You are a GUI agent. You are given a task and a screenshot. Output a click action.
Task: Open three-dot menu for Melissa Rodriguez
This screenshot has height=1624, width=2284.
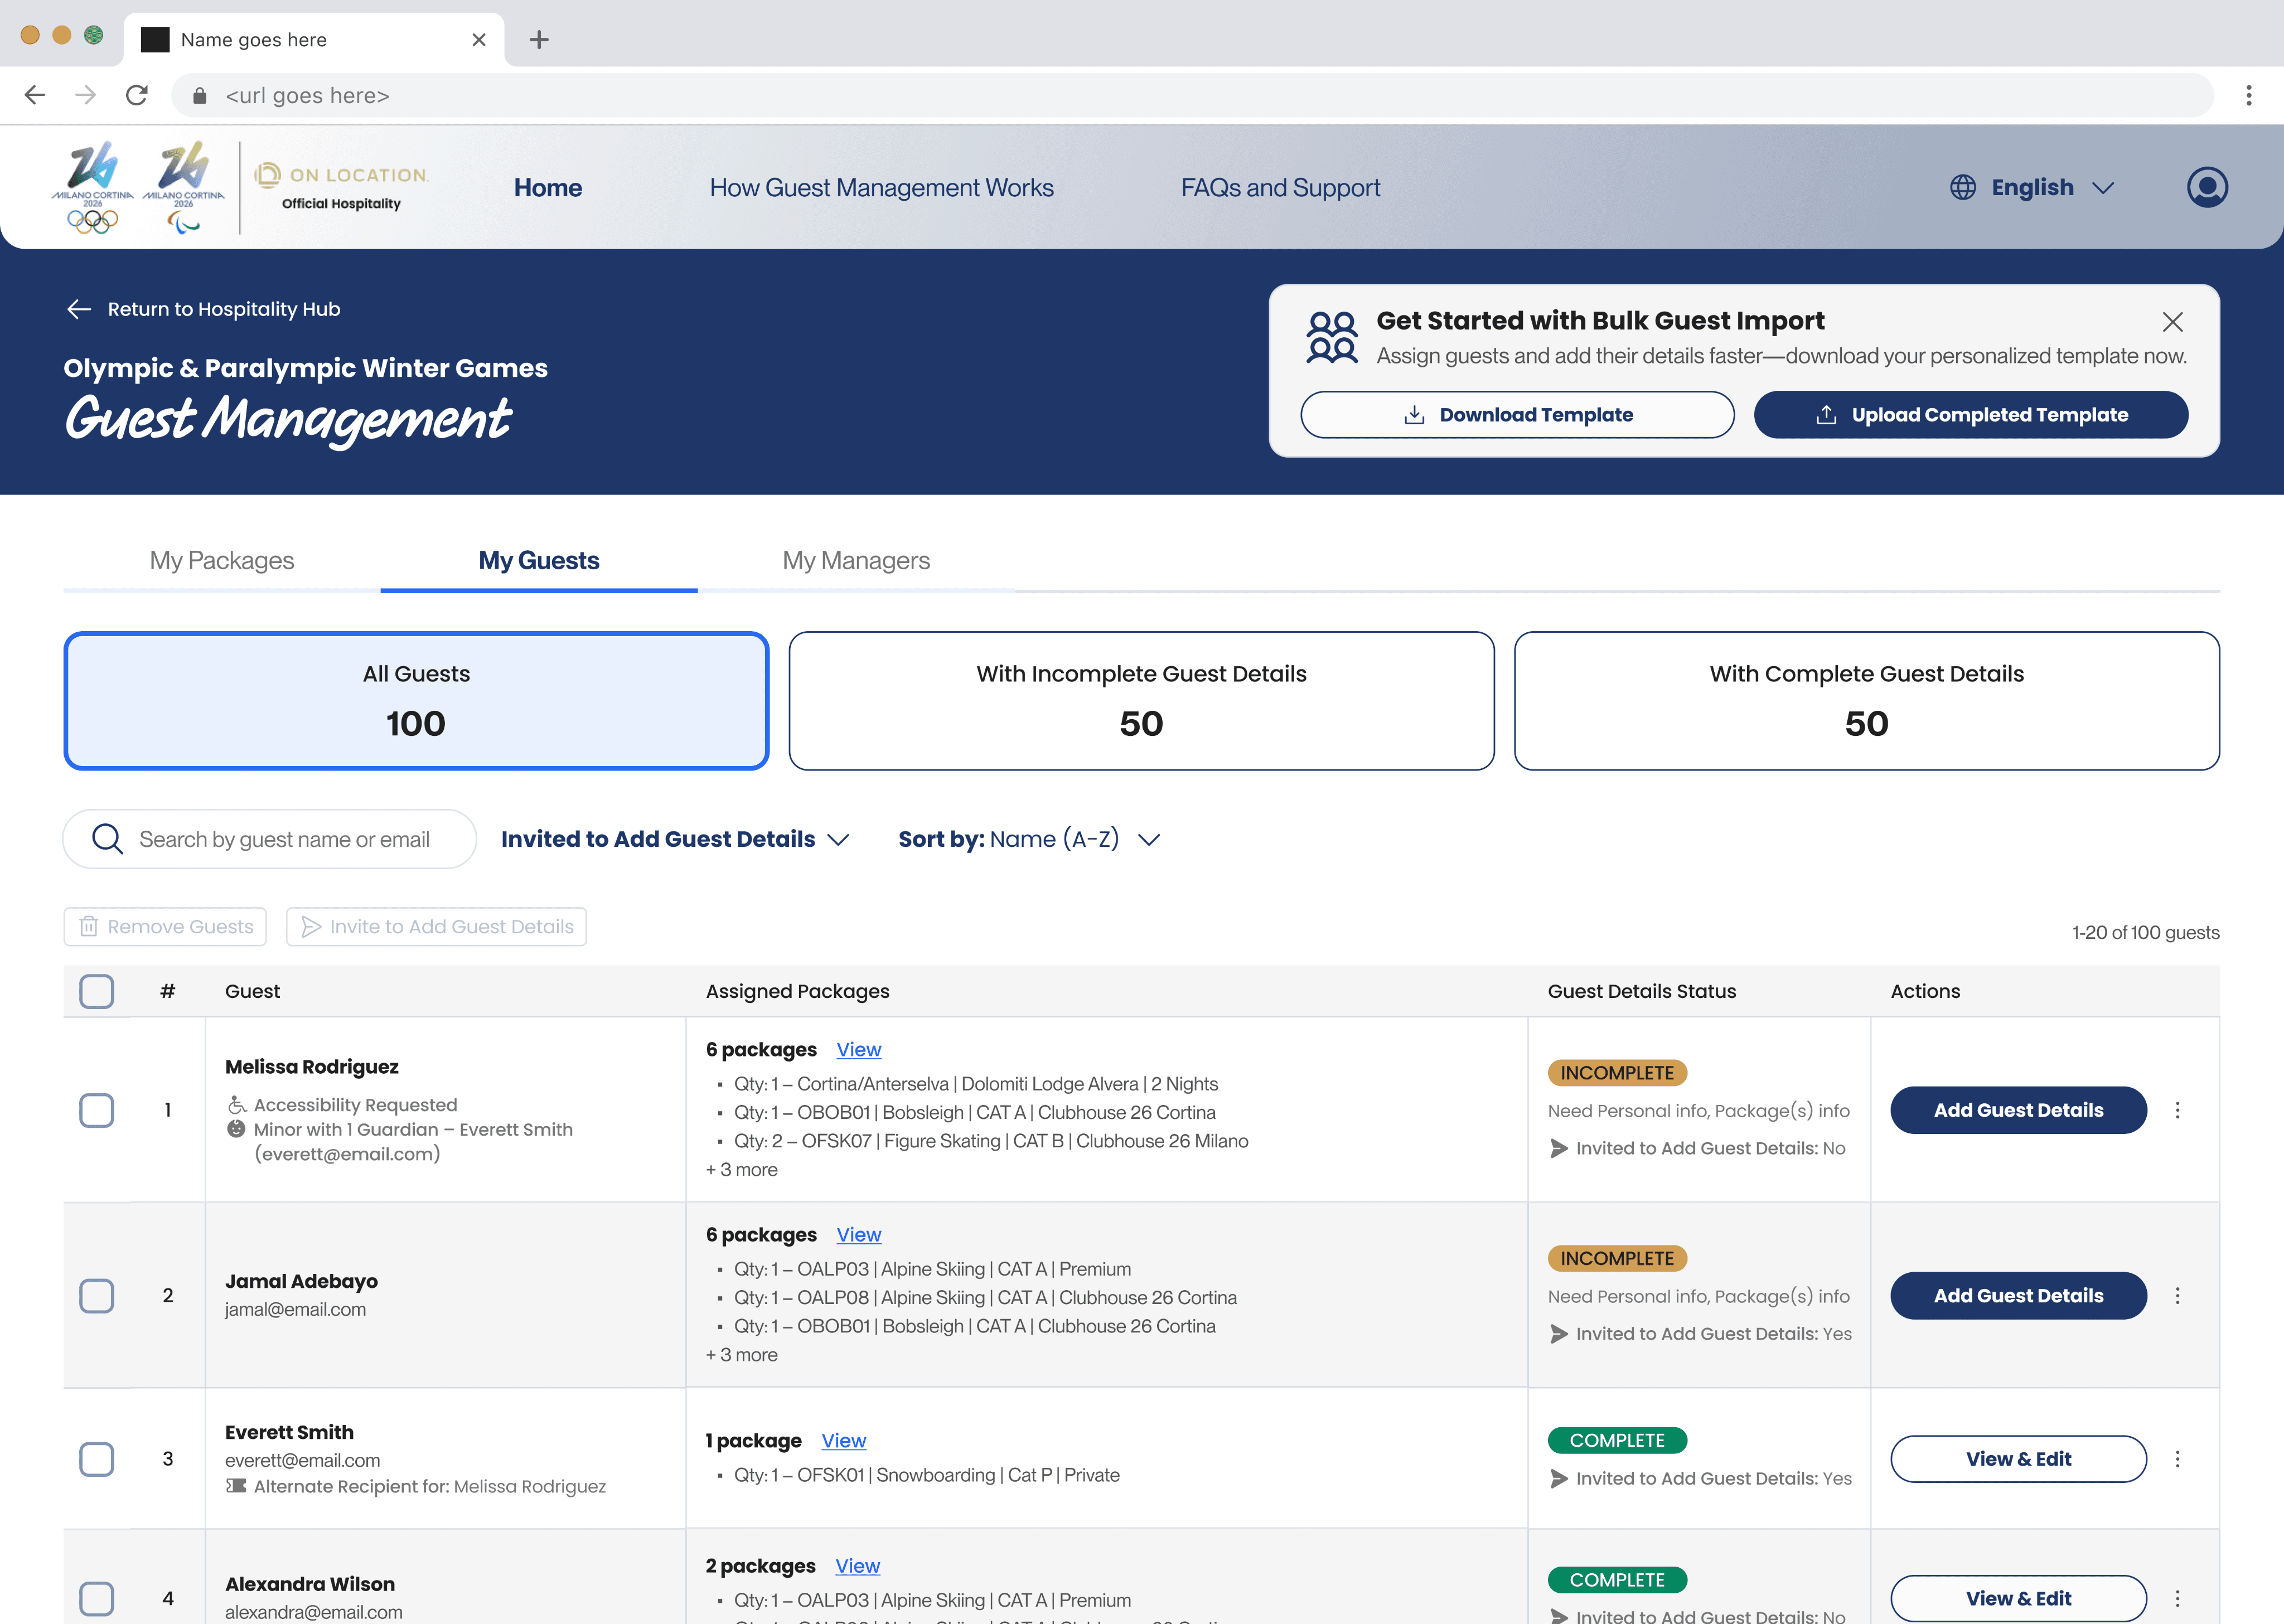pos(2177,1110)
